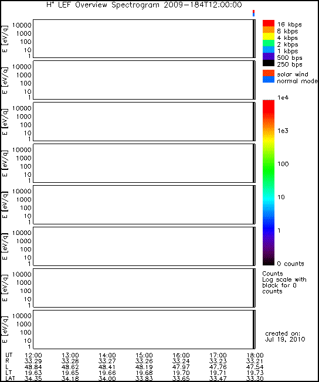Screen dimensions: 319x382
Task: Select the purple 500 bps legend swatch
Action: pyautogui.click(x=268, y=56)
